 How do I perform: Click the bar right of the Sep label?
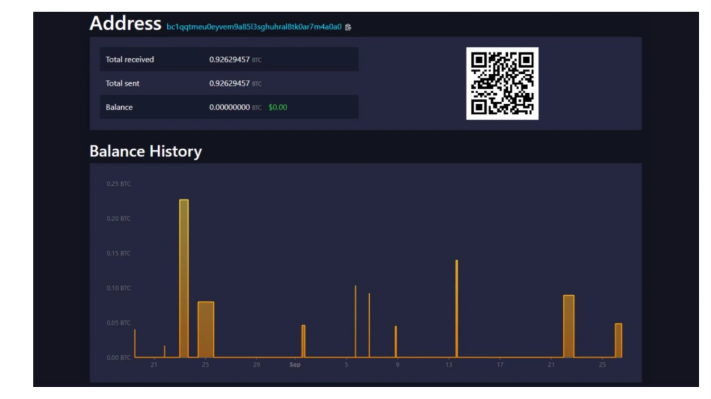303,341
